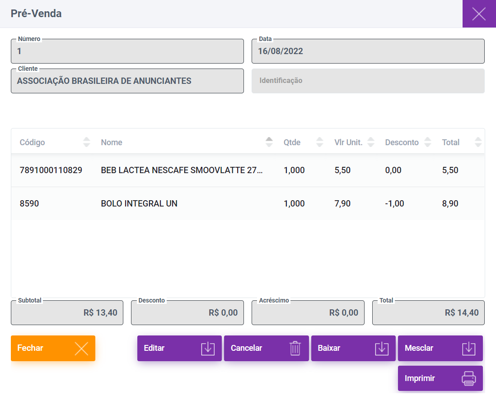
Task: Sort table by Código column arrows
Action: click(x=87, y=142)
